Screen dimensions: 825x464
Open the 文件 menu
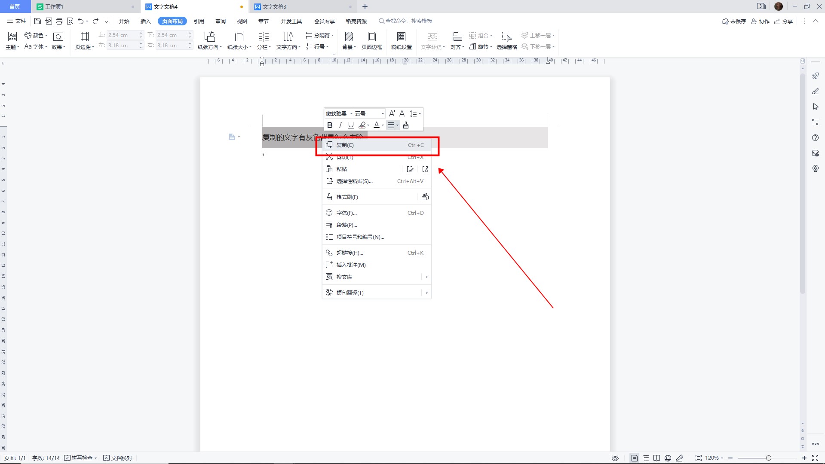tap(16, 21)
